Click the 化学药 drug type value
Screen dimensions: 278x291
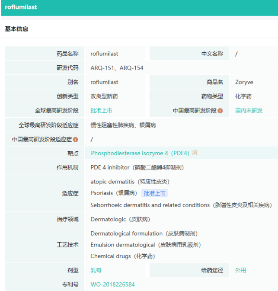pyautogui.click(x=243, y=96)
